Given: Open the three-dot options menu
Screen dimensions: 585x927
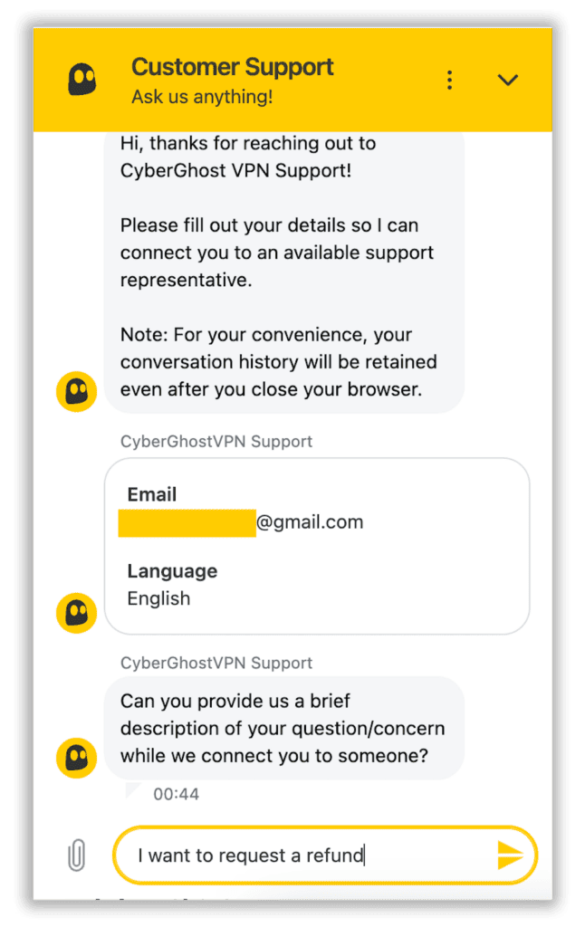Looking at the screenshot, I should pyautogui.click(x=449, y=81).
